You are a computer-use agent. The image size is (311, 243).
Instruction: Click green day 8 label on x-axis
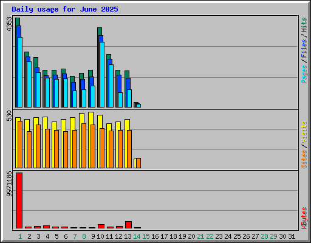click(84, 236)
